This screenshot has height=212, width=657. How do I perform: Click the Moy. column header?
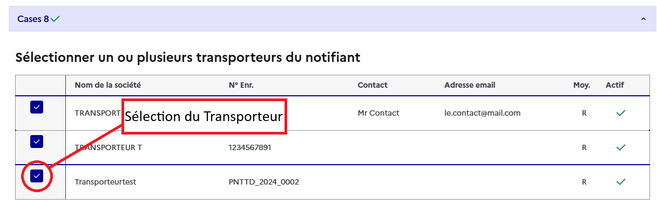582,85
